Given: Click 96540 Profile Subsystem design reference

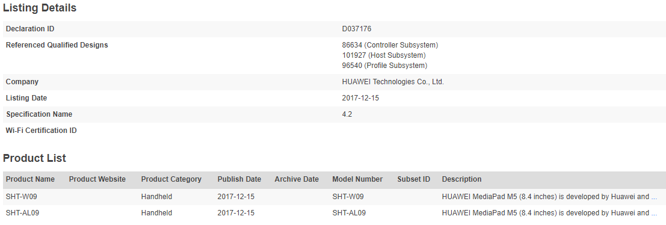Looking at the screenshot, I should point(384,66).
